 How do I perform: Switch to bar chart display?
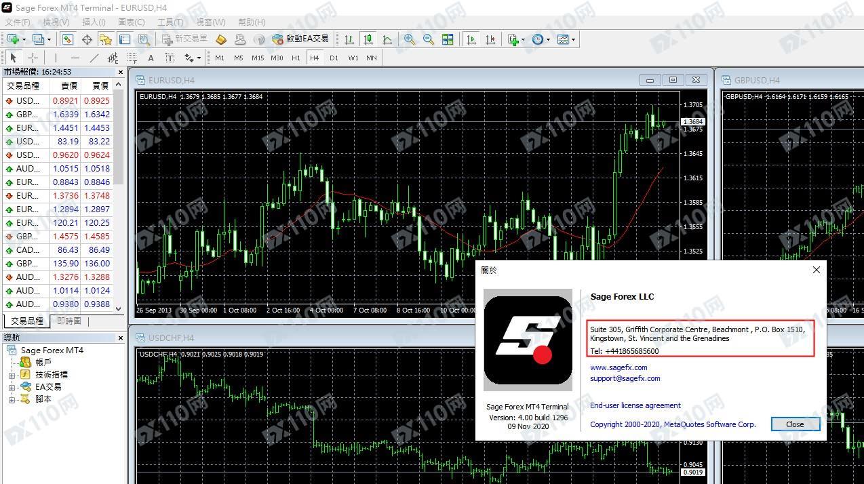pos(349,39)
